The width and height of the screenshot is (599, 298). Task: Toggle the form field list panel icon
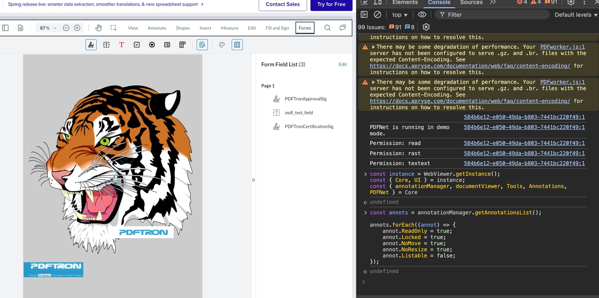(x=237, y=45)
